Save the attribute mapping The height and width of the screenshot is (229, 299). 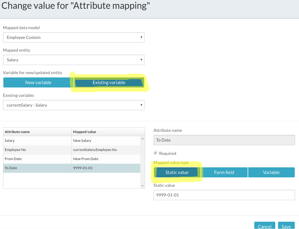(x=286, y=226)
